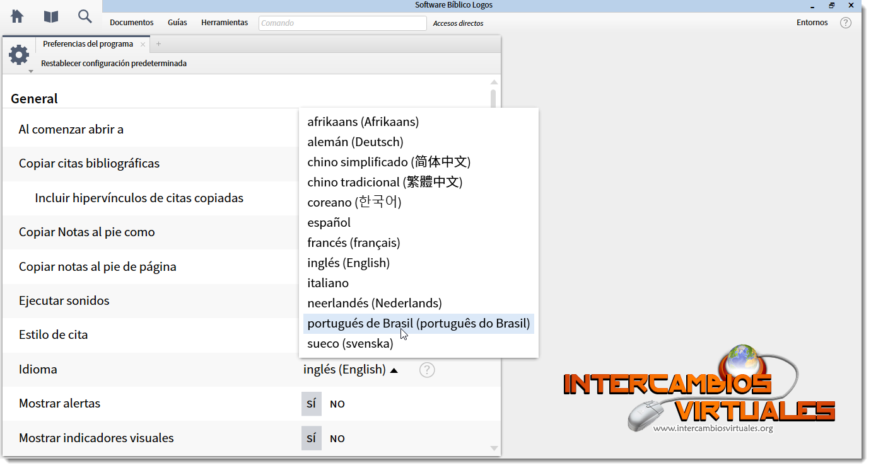Select chino tradicional language option
871x468 pixels.
419,182
